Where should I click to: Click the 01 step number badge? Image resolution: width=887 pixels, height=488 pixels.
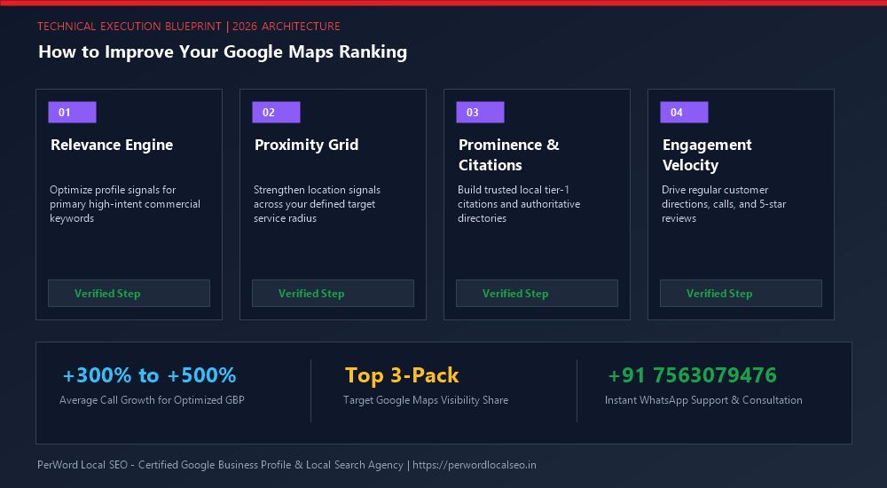(73, 112)
